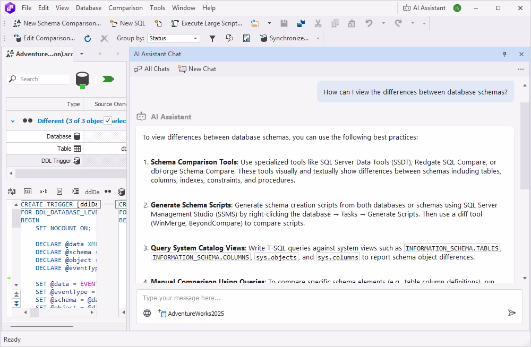Click the Copy icon
Image resolution: width=531 pixels, height=347 pixels.
pos(335,23)
